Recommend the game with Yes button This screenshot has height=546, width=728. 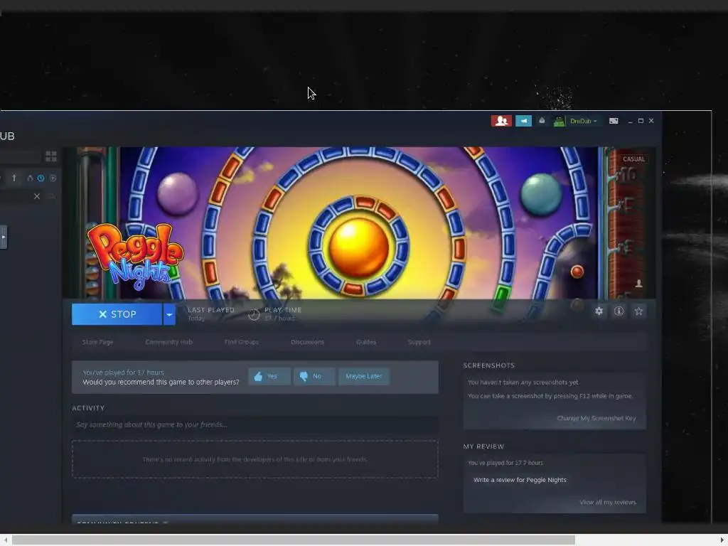(269, 376)
